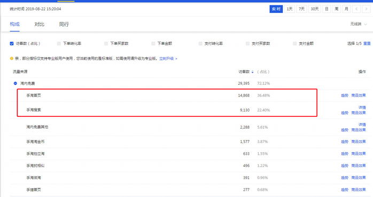This screenshot has height=197, width=373.
Task: Open 趋势 for the 手淘搜索 row
Action: point(345,113)
